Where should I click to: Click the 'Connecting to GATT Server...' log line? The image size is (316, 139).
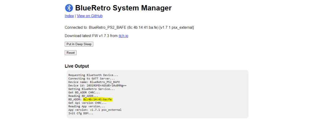click(x=91, y=79)
